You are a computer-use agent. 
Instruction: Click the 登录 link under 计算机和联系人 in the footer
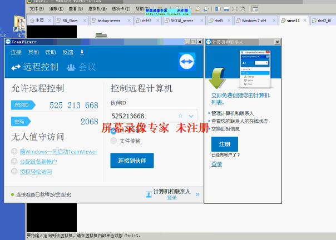click(172, 198)
